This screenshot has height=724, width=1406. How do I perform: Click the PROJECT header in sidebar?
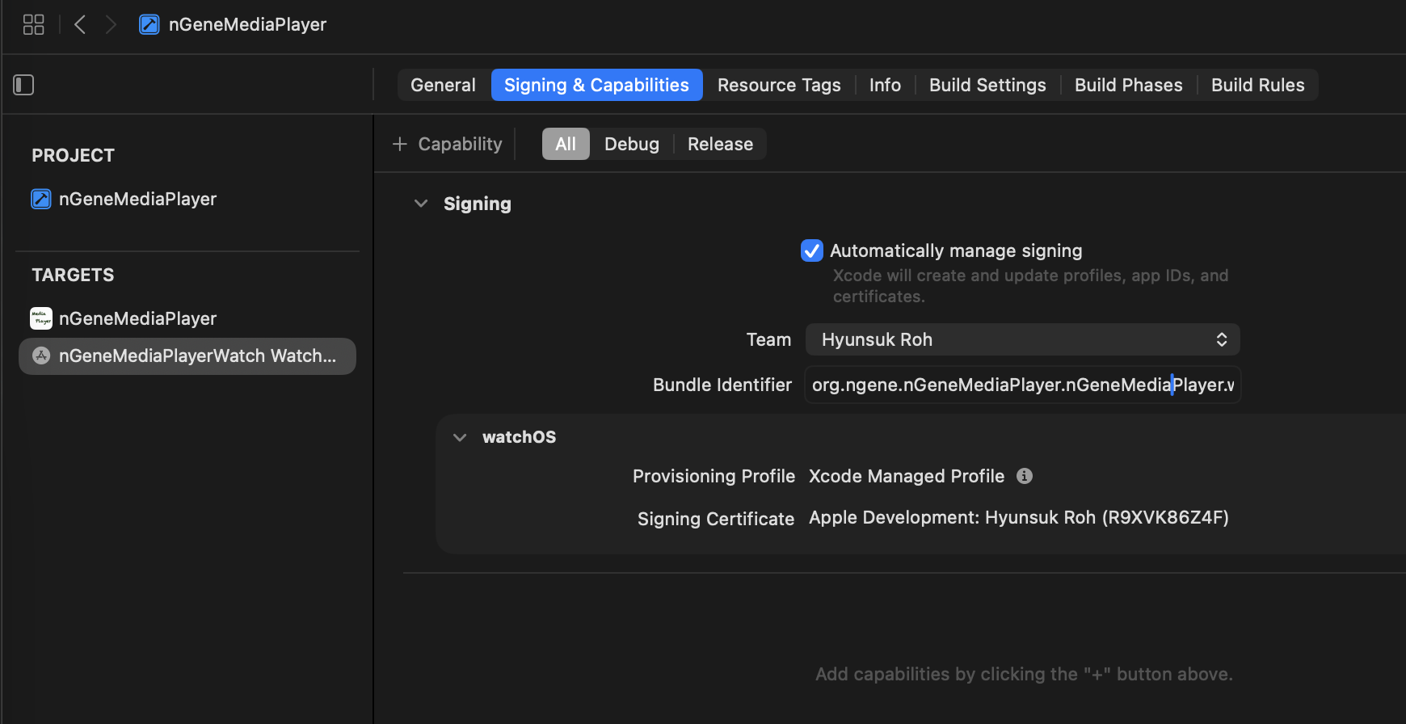pos(73,155)
